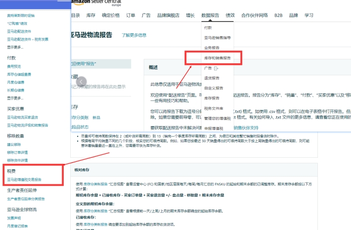Select the 欢迎使用"报告" sidebar tab
The image size is (351, 230).
[101, 64]
